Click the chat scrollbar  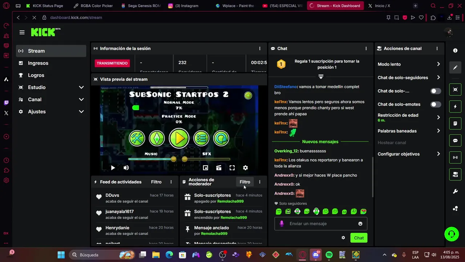coord(372,177)
